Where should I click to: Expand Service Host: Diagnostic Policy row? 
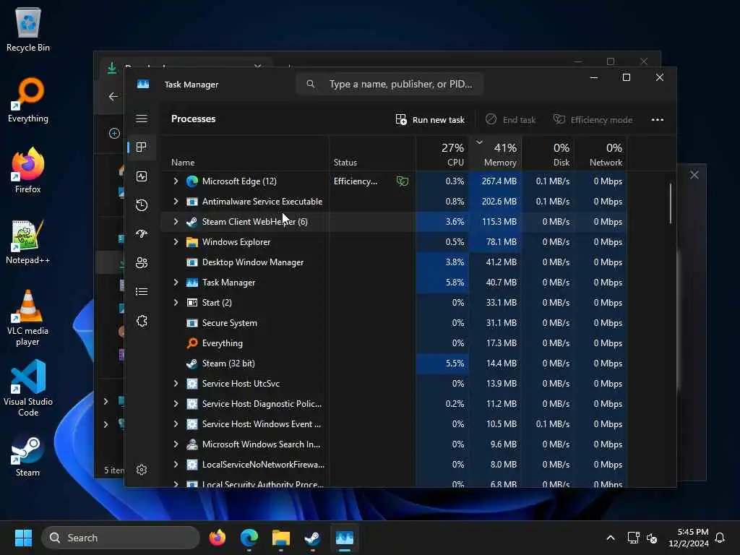tap(176, 403)
